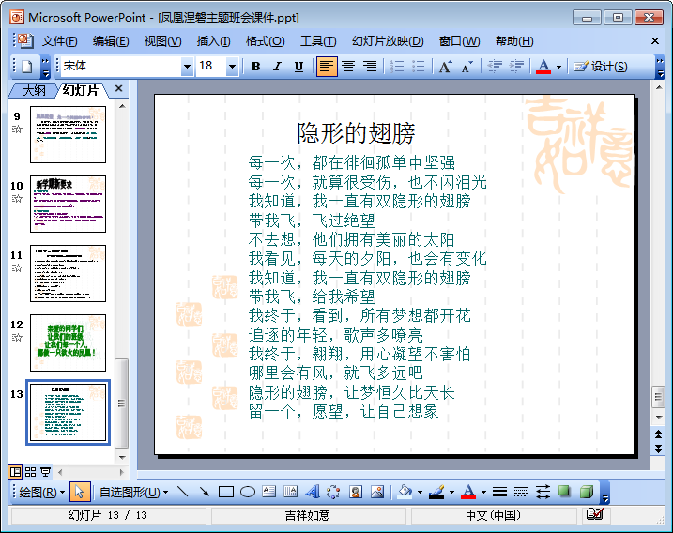Select the Arrow drawing tool
Screen dimensions: 673x533
pyautogui.click(x=205, y=492)
